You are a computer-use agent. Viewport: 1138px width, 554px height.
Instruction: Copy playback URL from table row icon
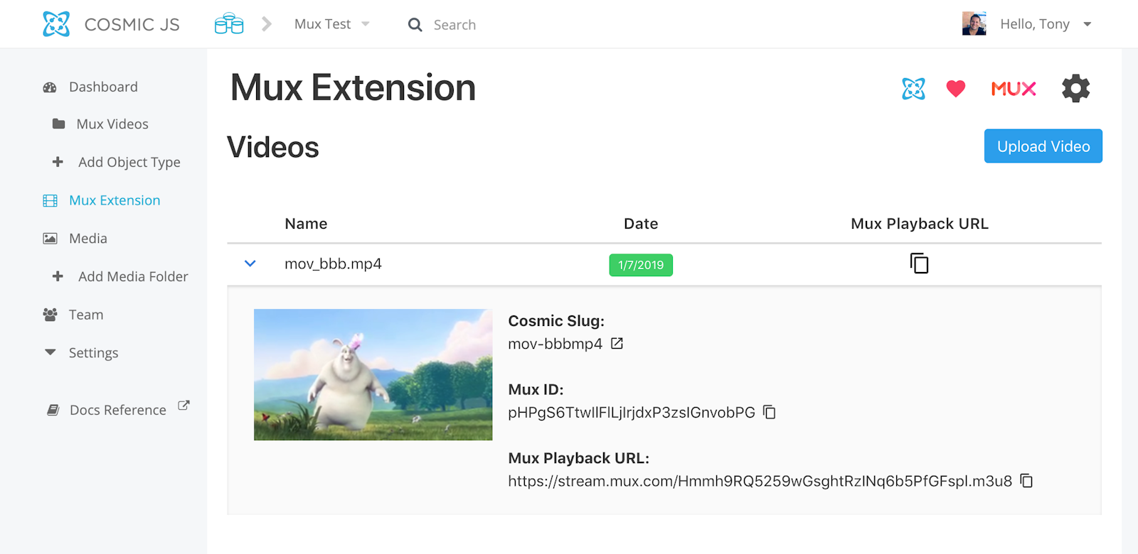919,264
